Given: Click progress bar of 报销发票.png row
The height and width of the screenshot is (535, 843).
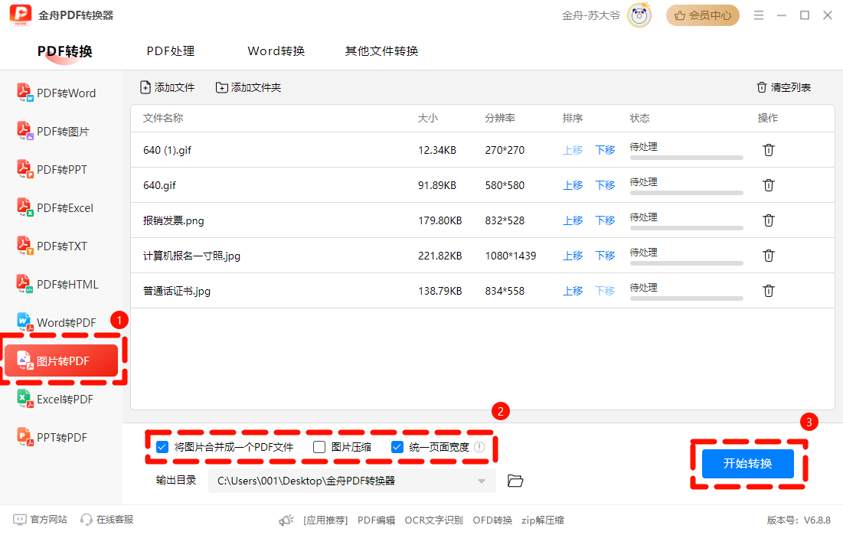Looking at the screenshot, I should pos(687,229).
